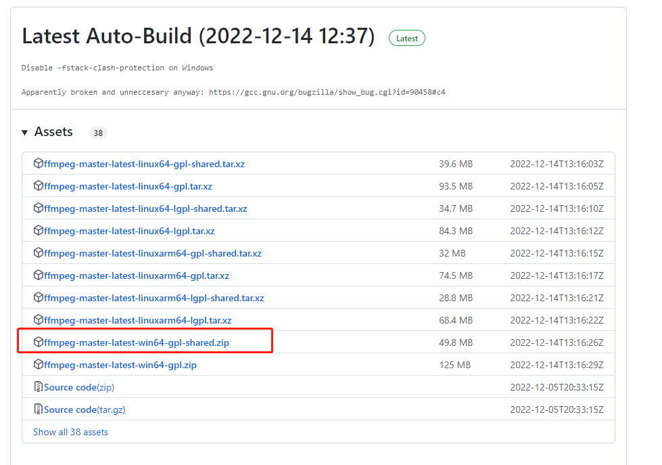Download ffmpeg-master-latest-win64-gpl-shared.zip

click(x=137, y=343)
